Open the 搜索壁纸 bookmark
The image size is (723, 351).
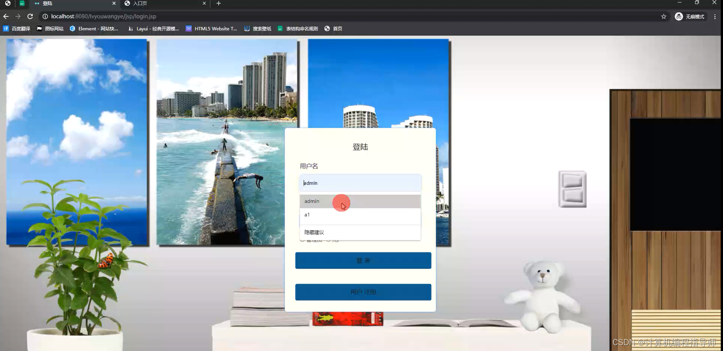pos(258,29)
